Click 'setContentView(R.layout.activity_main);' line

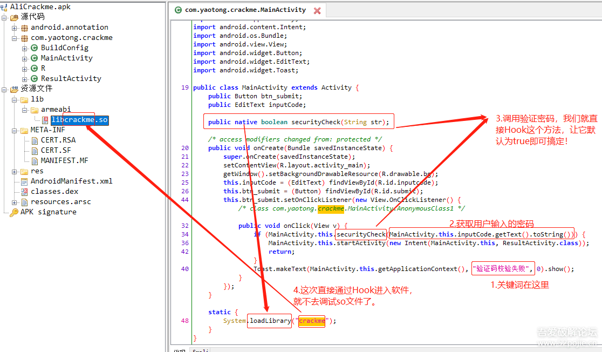(297, 165)
